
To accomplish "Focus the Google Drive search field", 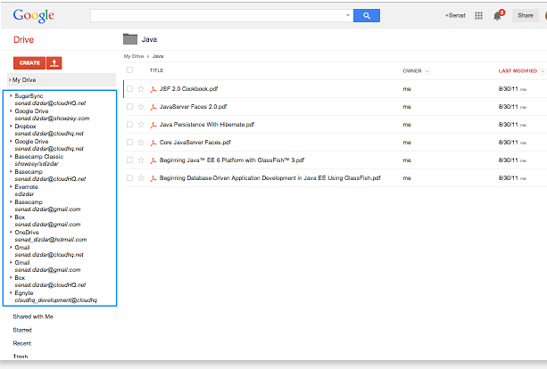I will point(220,16).
